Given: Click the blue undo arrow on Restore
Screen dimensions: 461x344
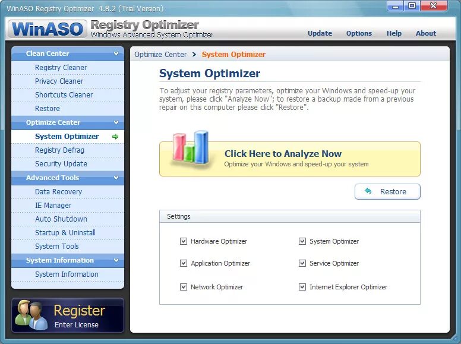Looking at the screenshot, I should [x=368, y=191].
